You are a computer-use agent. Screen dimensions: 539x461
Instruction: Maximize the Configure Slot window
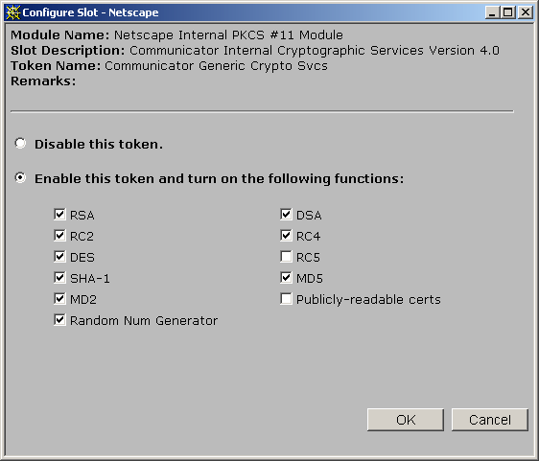point(508,12)
